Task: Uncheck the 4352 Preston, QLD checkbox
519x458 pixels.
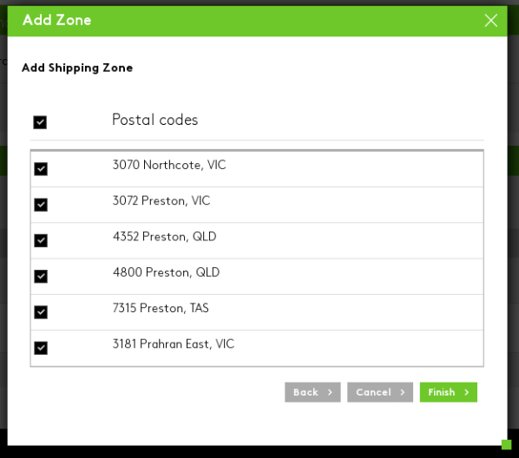Action: click(x=41, y=240)
